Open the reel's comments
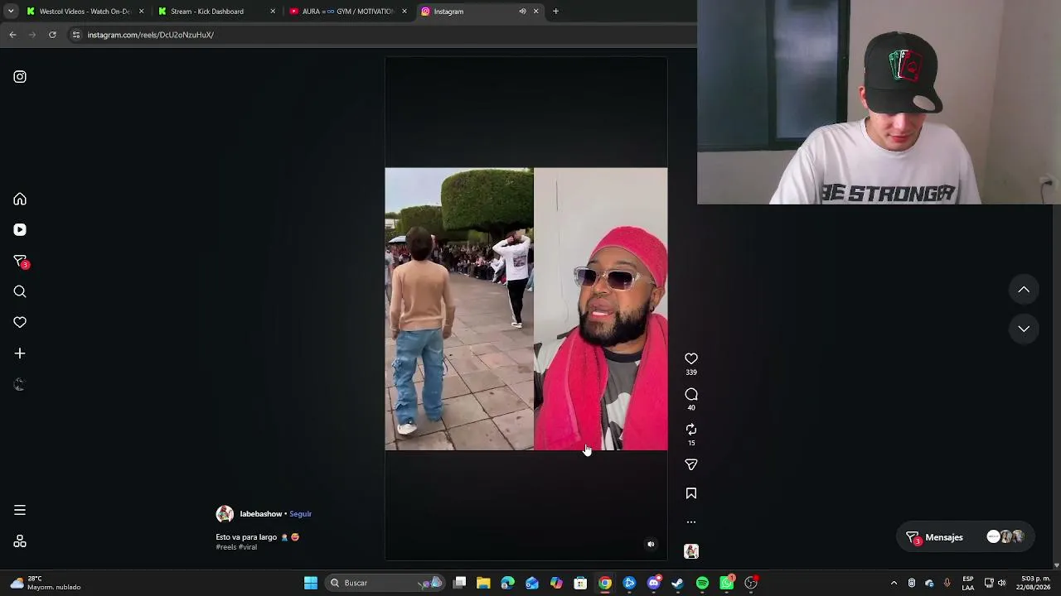Screen dimensions: 1061x596 [x=691, y=394]
